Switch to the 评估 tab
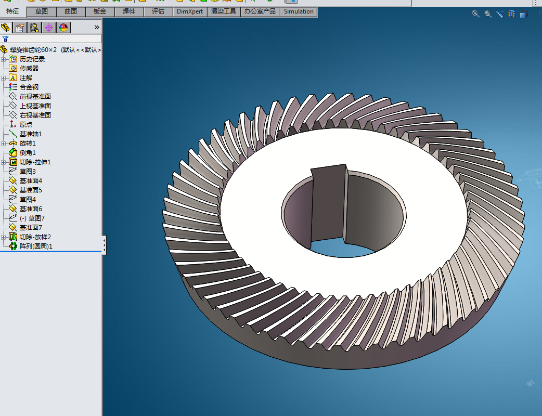Viewport: 542px width, 416px height. click(x=158, y=11)
